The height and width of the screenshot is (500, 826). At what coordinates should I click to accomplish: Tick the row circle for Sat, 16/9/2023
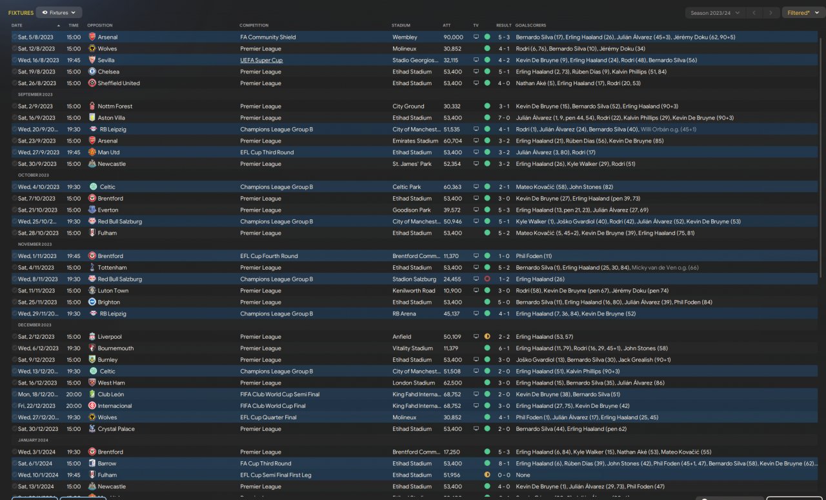click(14, 118)
